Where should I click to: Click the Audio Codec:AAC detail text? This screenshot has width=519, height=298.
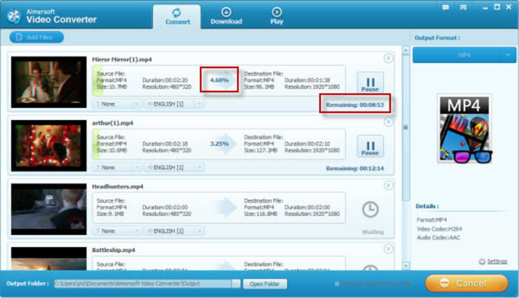pos(438,238)
